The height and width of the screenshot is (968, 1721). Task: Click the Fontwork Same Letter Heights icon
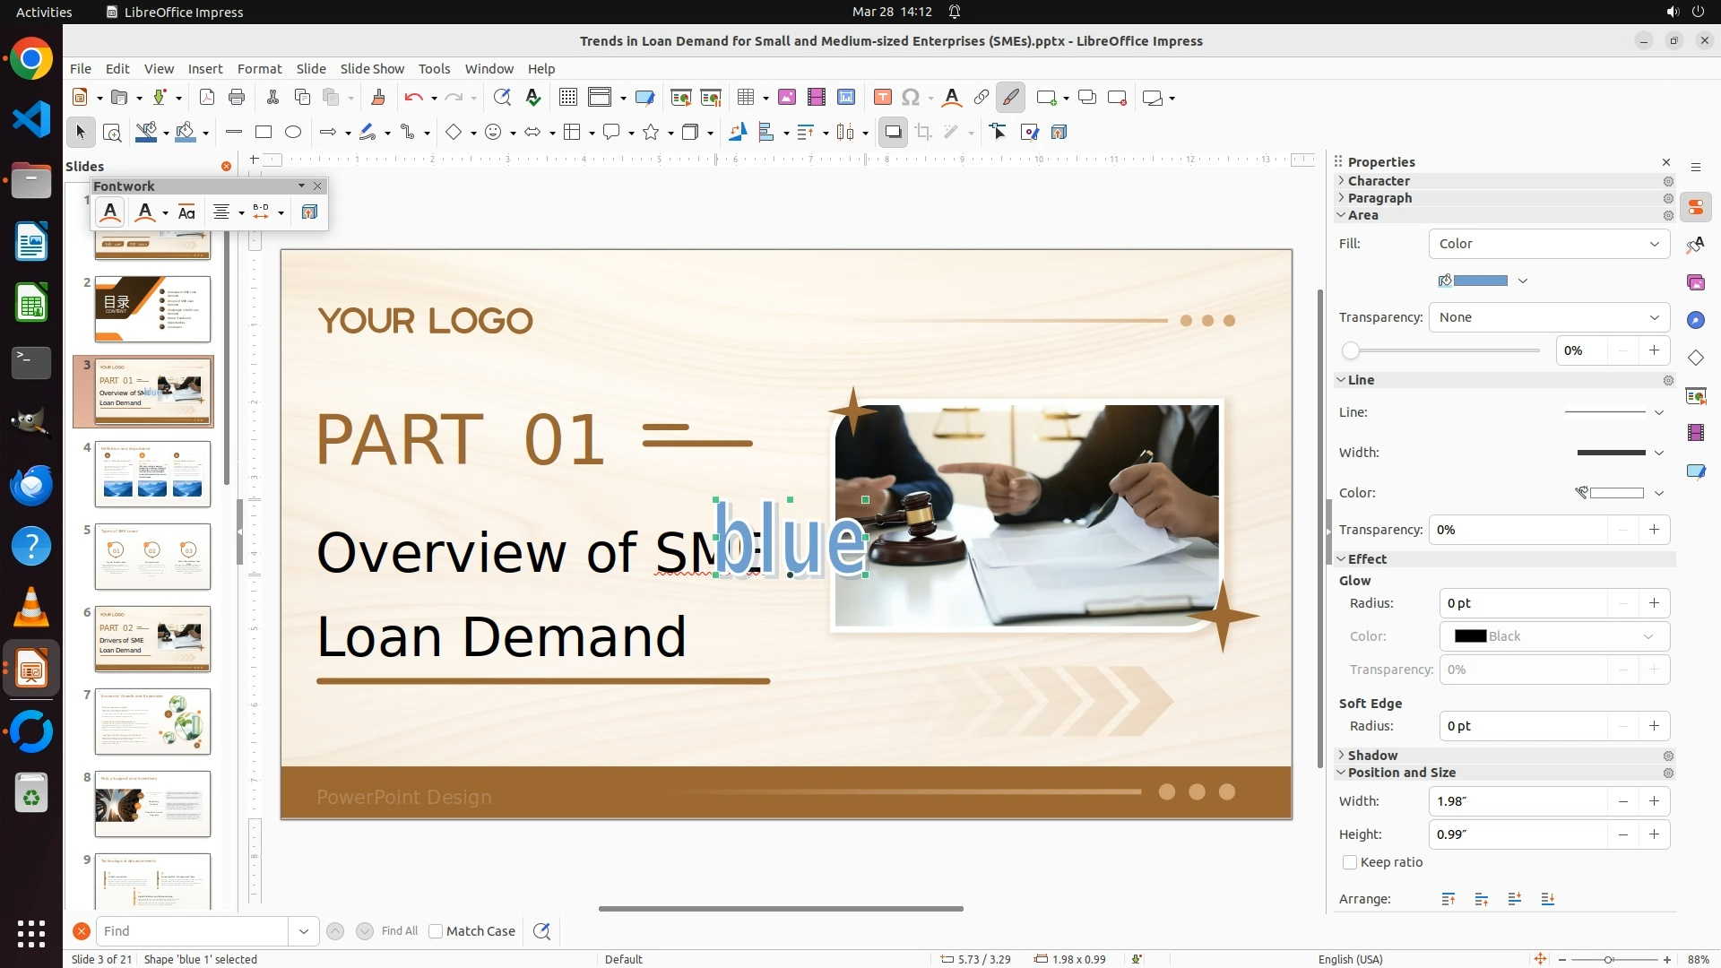click(x=186, y=212)
